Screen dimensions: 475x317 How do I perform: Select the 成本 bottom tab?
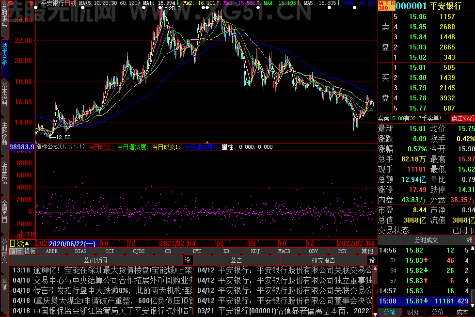coord(462,313)
